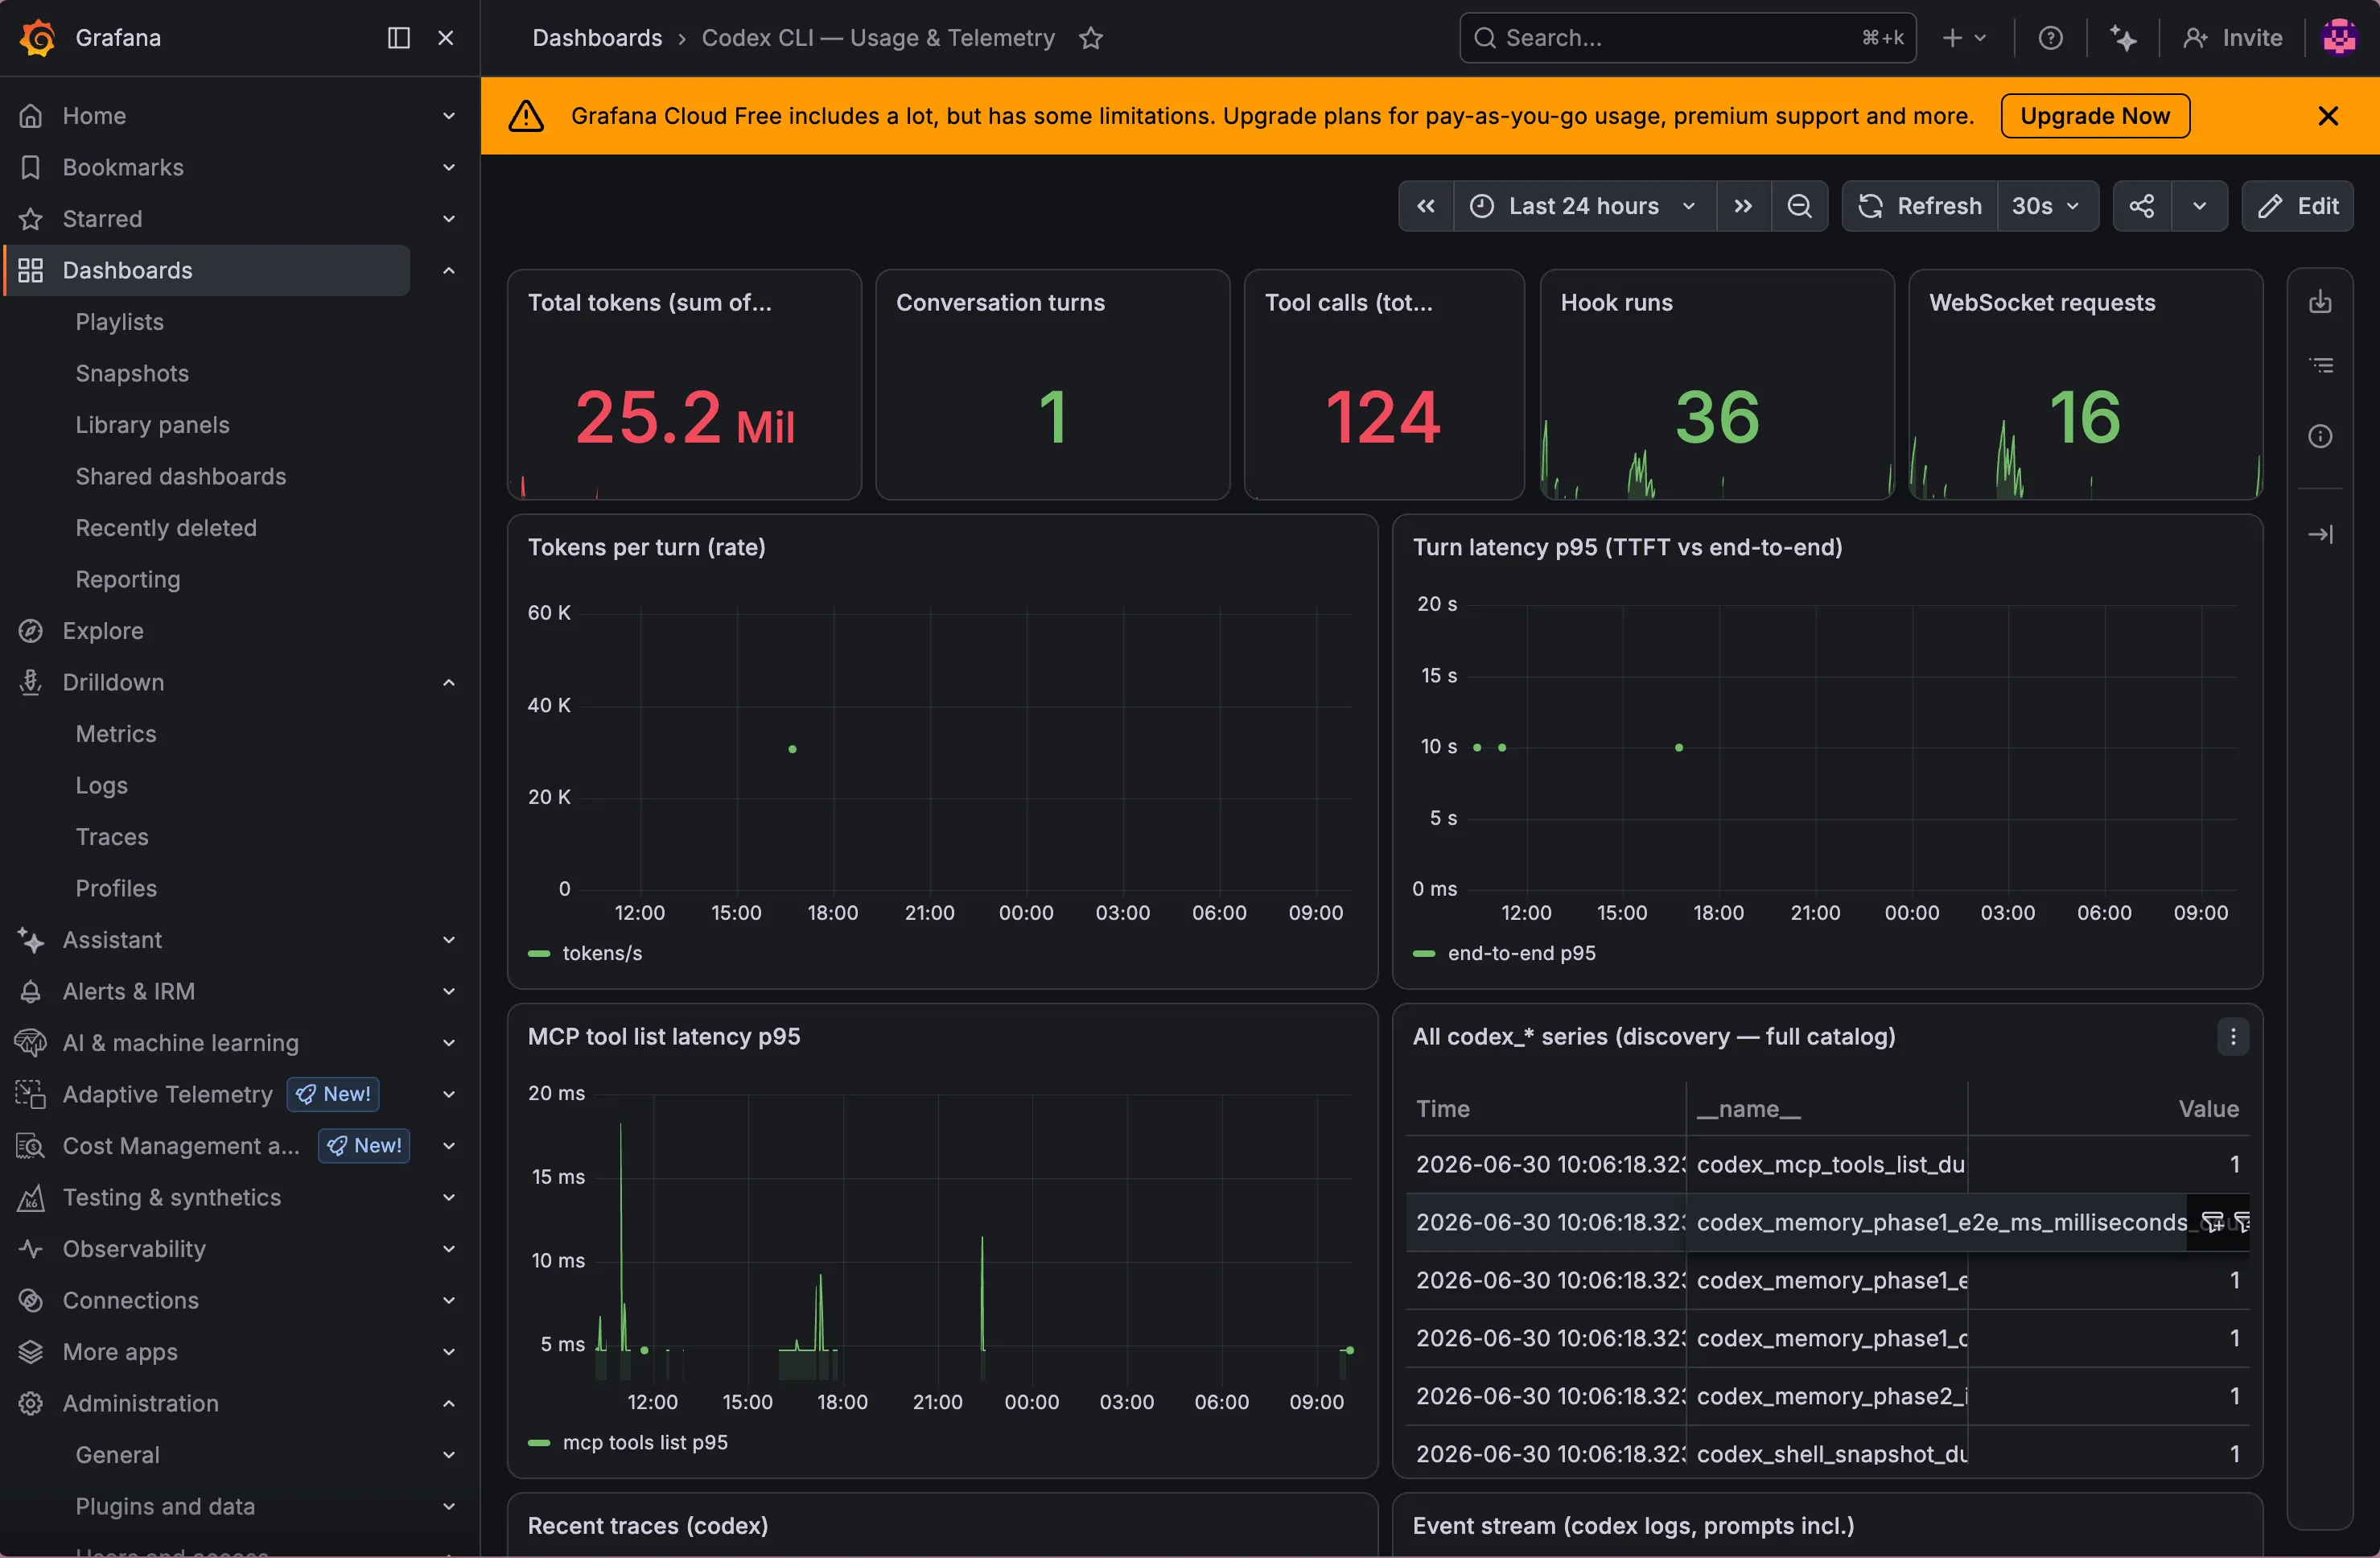Undock the sidebar menu icon
This screenshot has width=2380, height=1558.
[398, 38]
